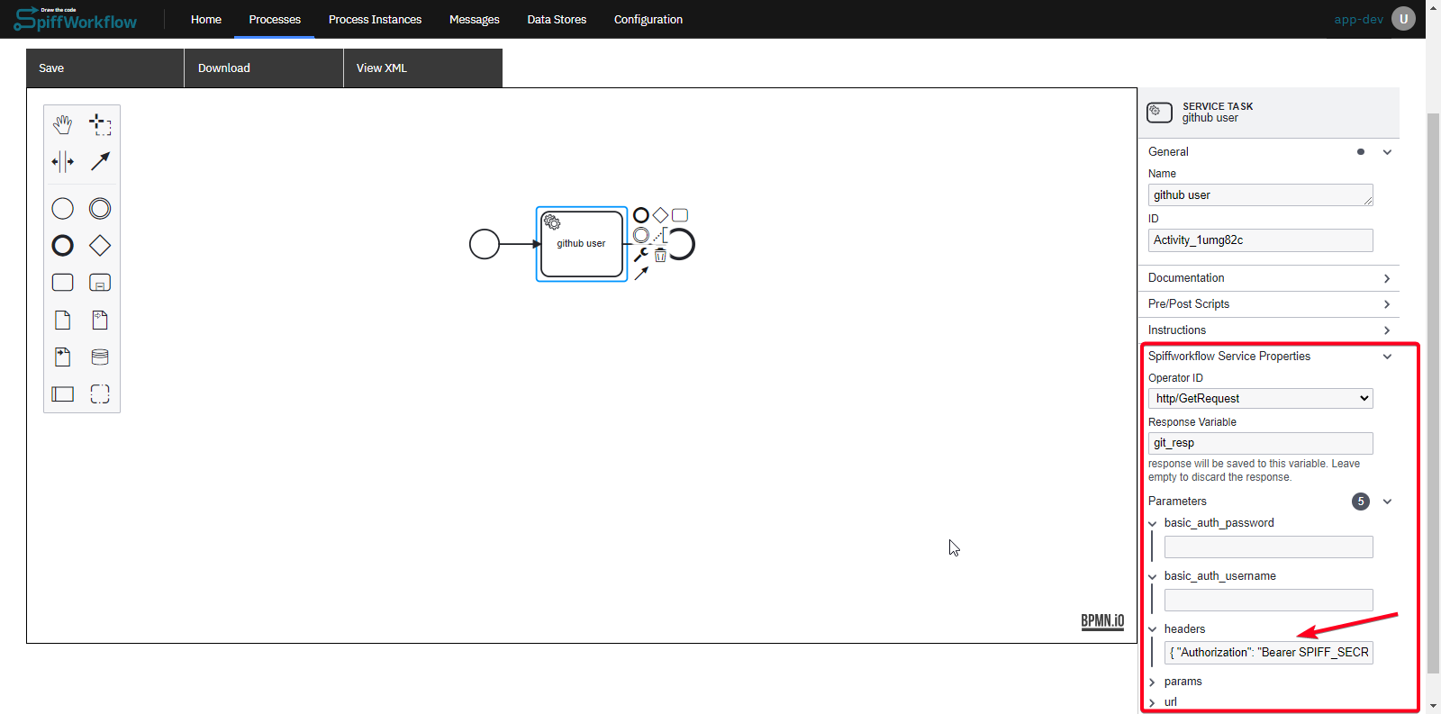Select the github user task on the canvas
This screenshot has width=1441, height=714.
[582, 244]
